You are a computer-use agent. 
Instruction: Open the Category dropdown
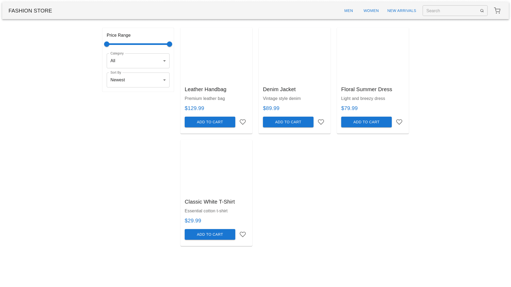tap(138, 61)
